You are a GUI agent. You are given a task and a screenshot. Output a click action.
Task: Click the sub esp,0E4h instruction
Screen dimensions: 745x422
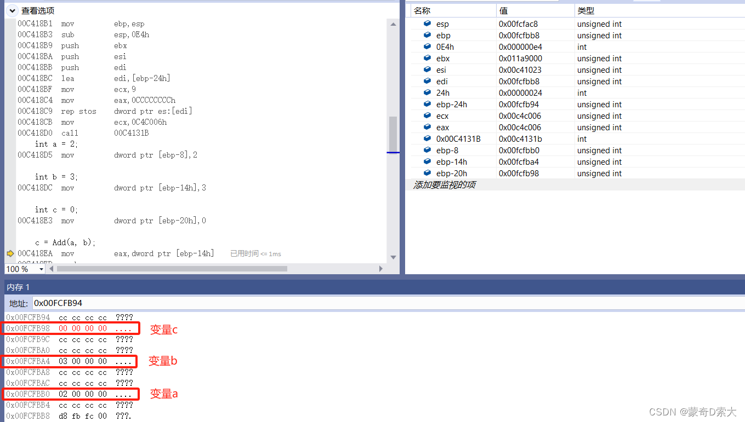tap(83, 34)
